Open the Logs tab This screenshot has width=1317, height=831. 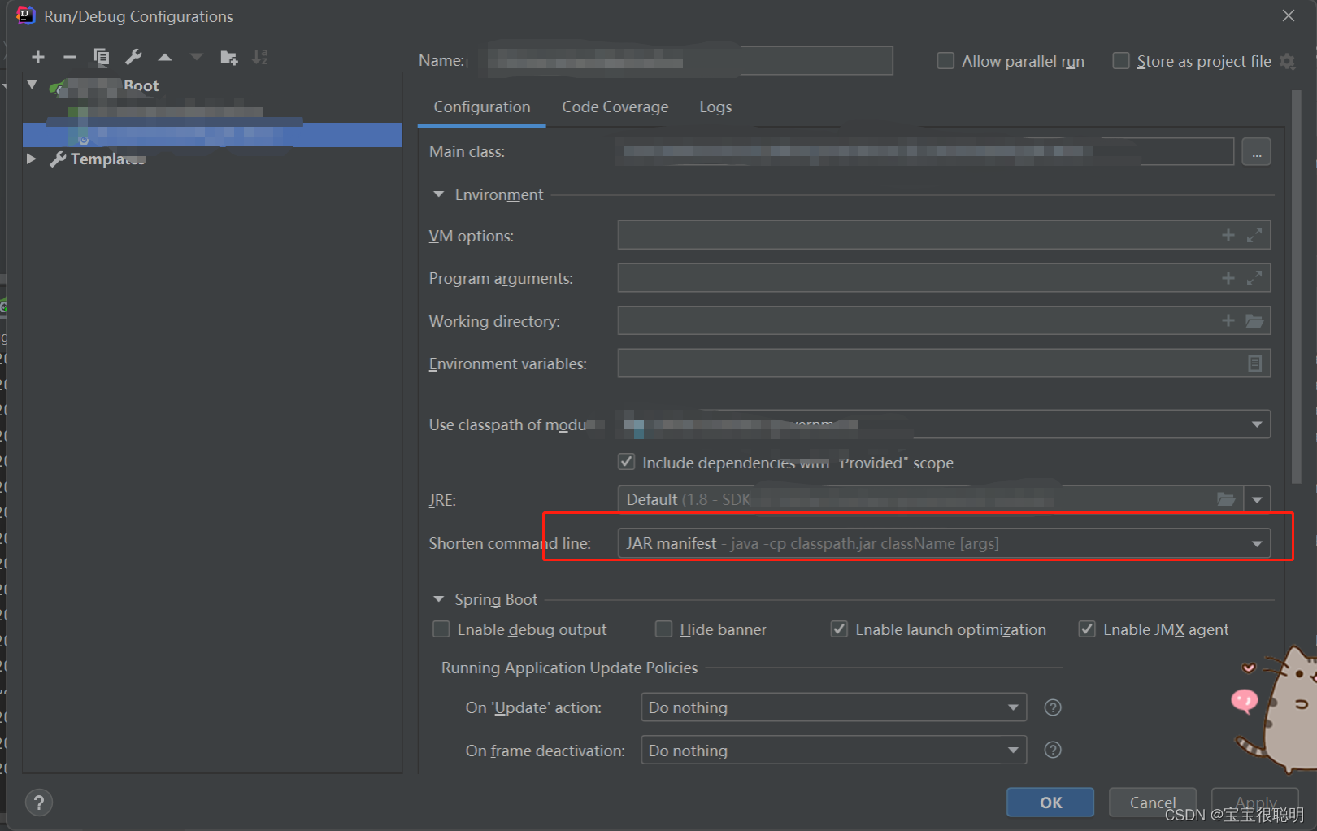pos(715,107)
